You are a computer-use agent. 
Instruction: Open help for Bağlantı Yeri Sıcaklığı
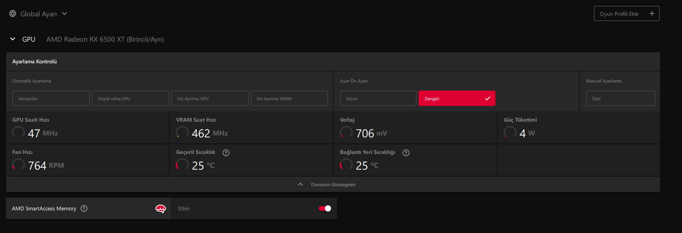pos(406,153)
